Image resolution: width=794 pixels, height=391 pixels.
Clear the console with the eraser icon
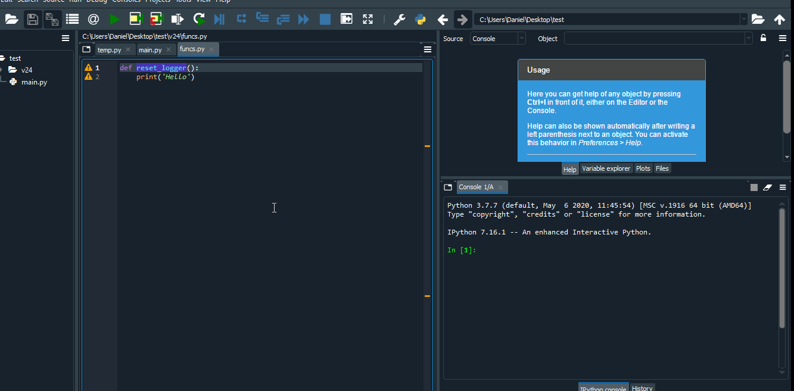tap(767, 187)
